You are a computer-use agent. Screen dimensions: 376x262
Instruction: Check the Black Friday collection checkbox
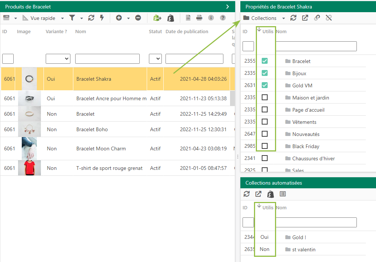265,146
